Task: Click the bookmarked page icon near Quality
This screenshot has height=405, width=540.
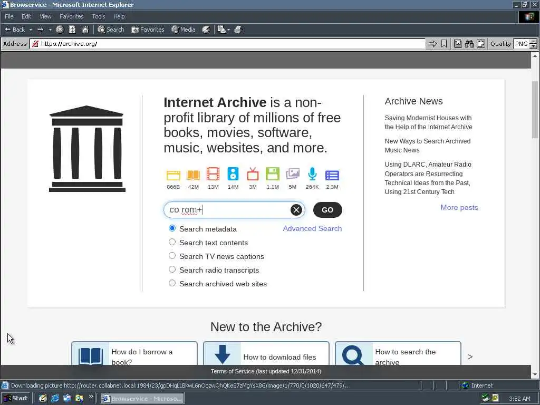Action: (x=457, y=44)
